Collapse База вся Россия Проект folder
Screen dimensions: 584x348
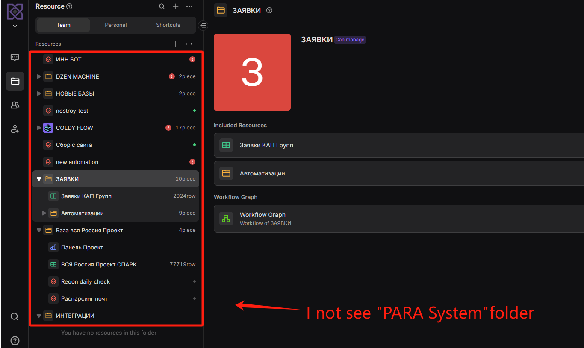pyautogui.click(x=39, y=230)
